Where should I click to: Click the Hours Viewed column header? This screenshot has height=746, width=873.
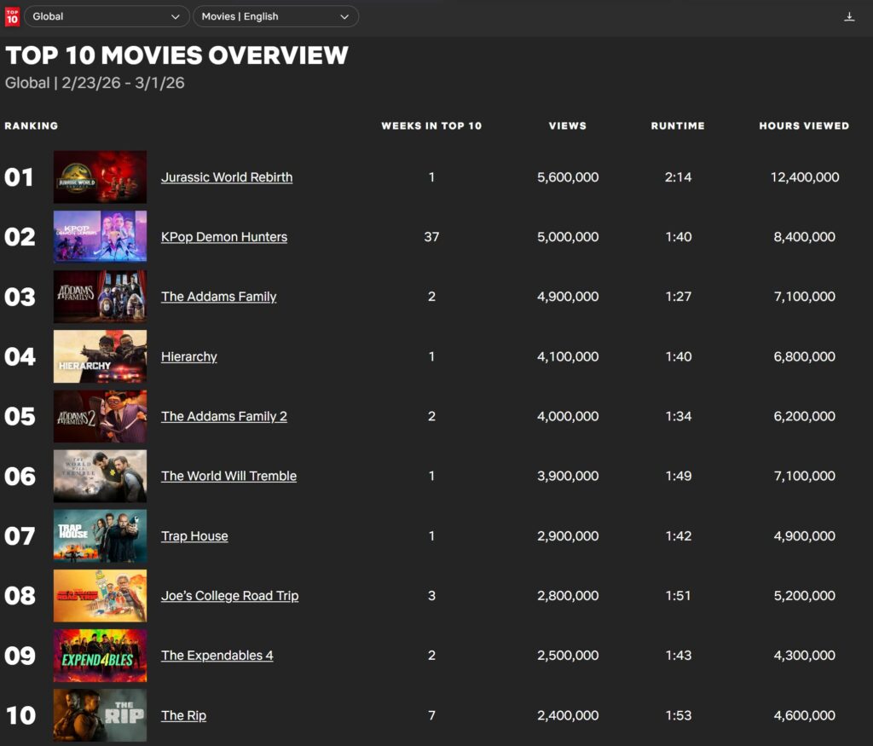[804, 125]
